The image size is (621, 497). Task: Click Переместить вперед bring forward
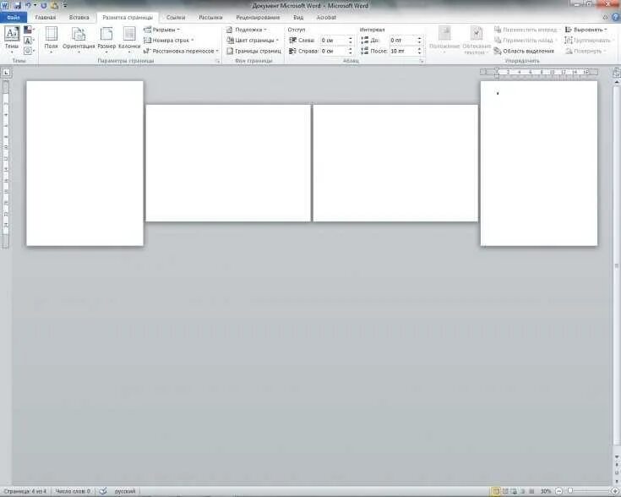(526, 30)
